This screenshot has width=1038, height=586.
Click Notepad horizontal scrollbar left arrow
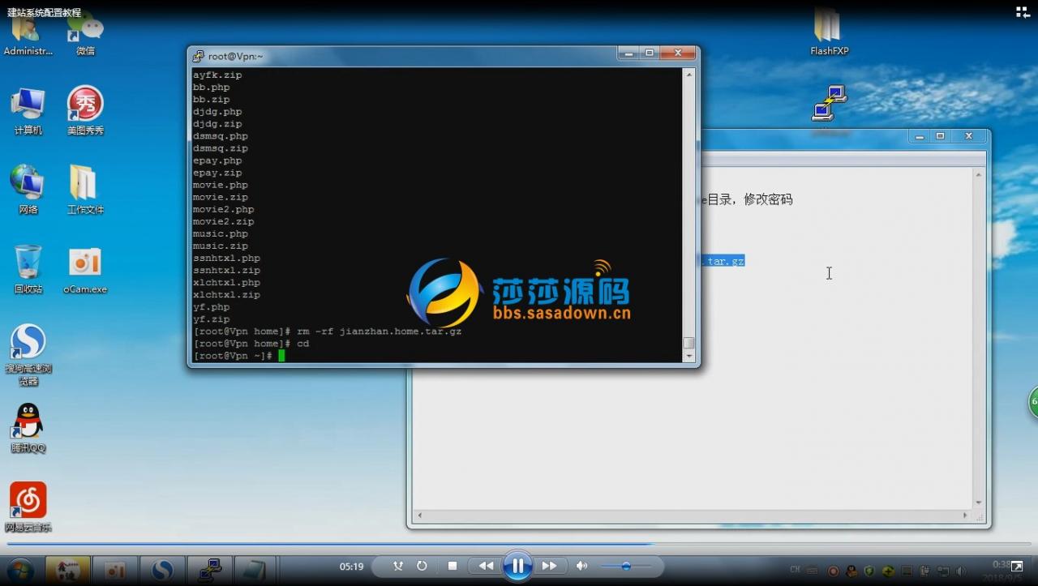(419, 515)
